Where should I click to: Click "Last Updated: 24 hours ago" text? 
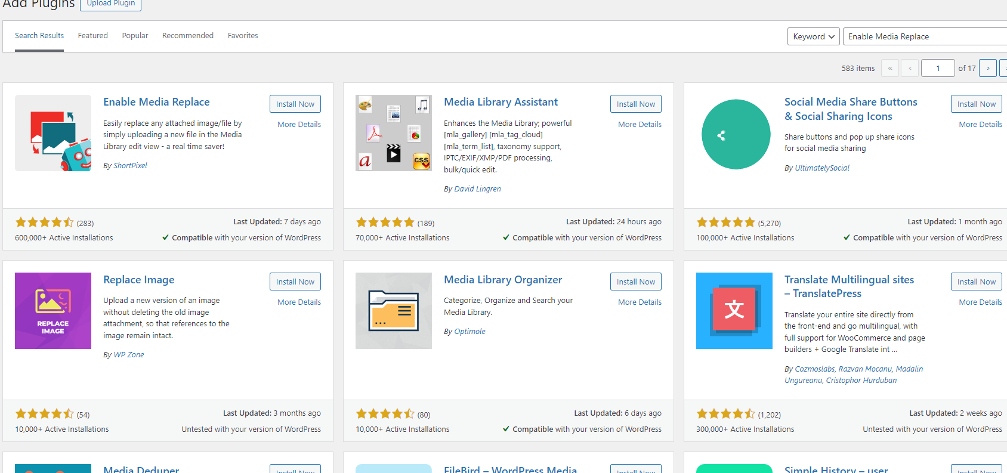click(614, 221)
